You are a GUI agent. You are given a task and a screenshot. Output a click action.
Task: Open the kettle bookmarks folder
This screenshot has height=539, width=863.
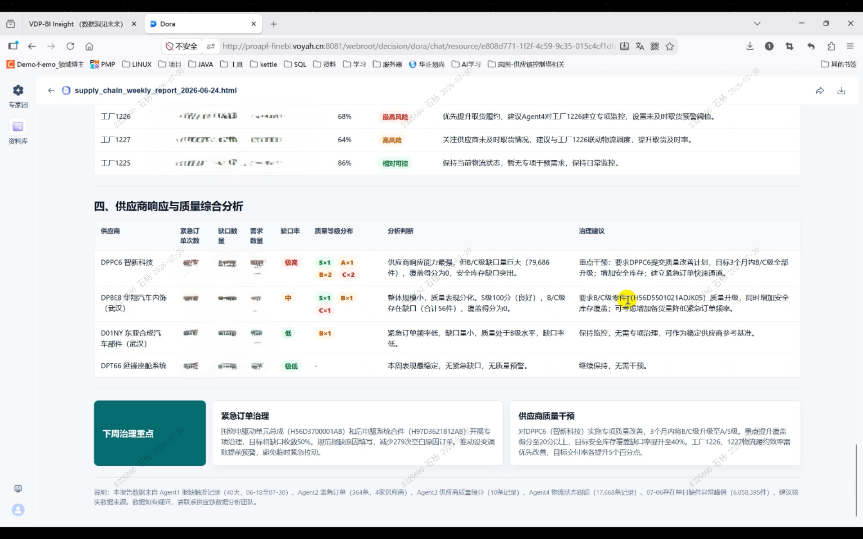264,64
